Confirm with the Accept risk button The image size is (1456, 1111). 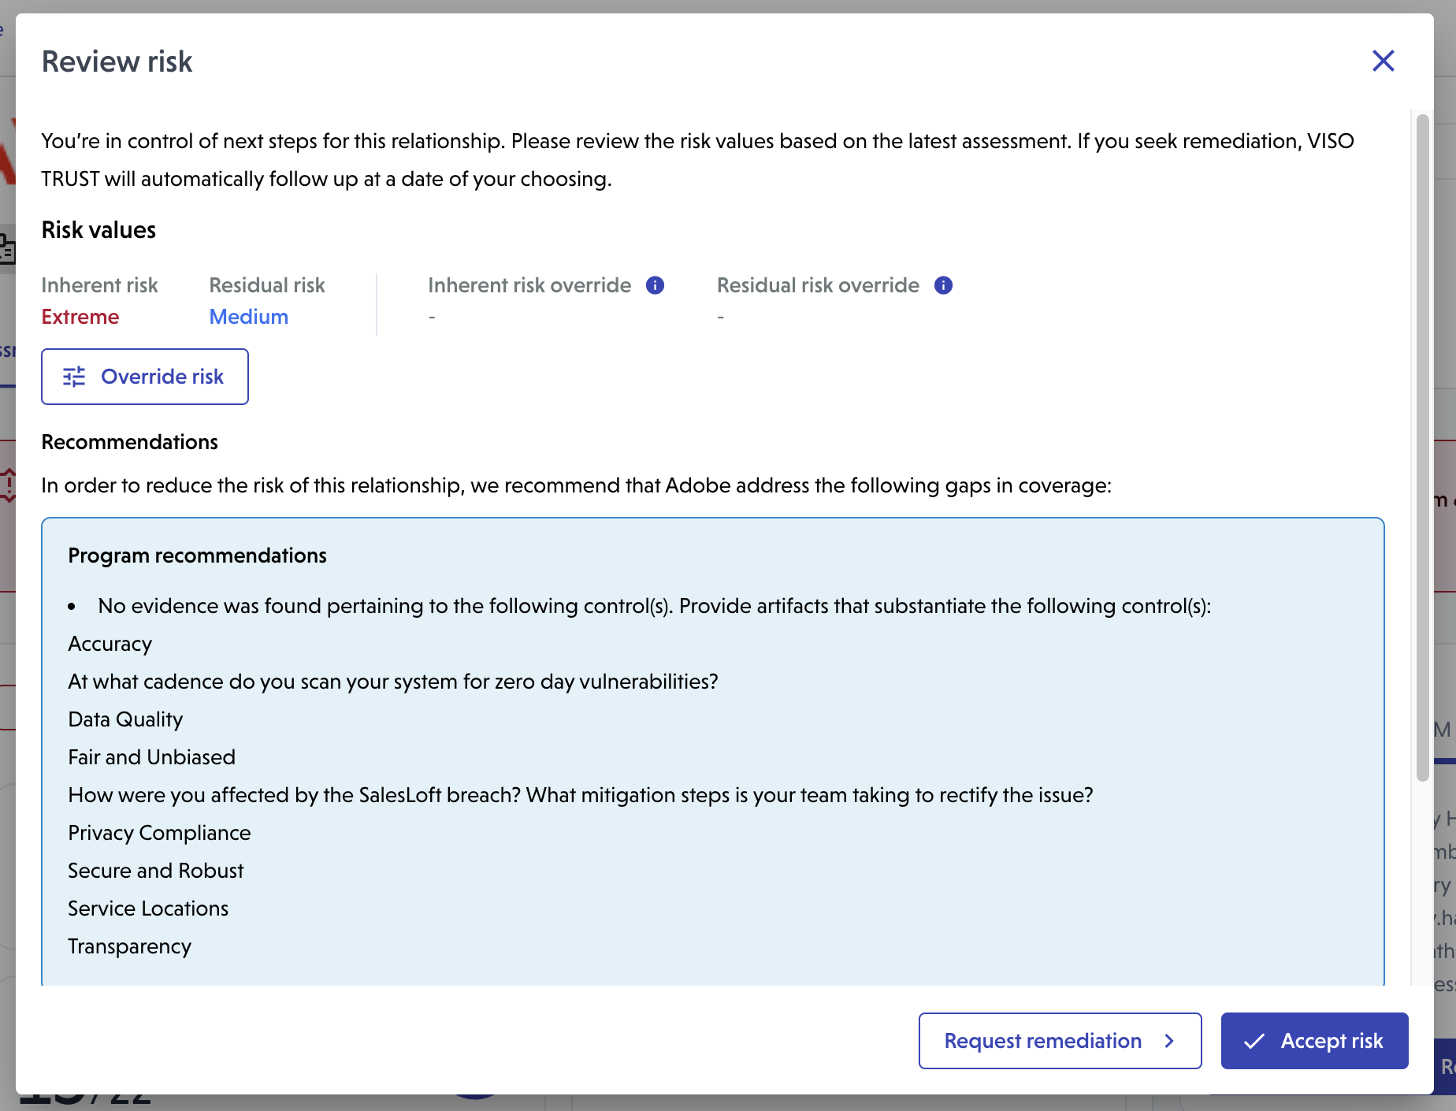[x=1314, y=1041]
